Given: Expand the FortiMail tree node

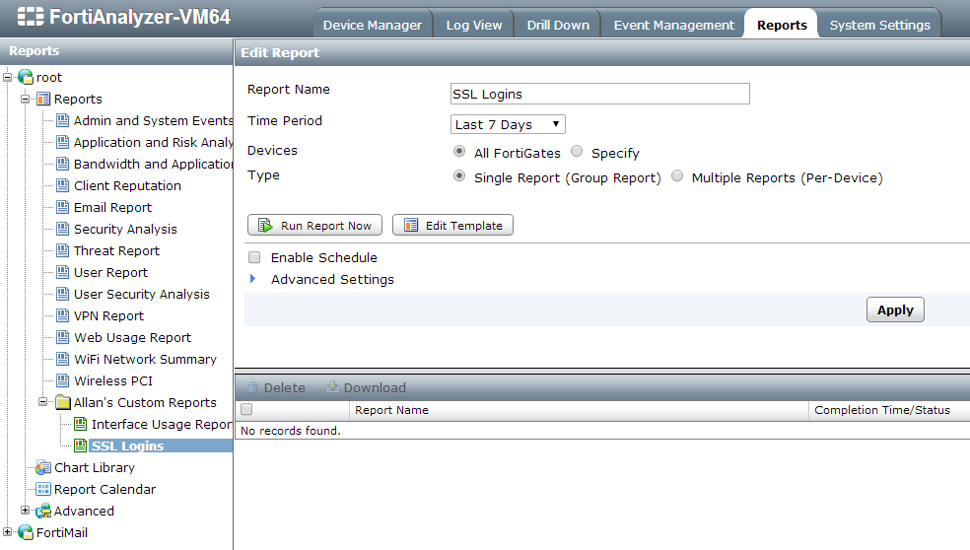Looking at the screenshot, I should 8,532.
